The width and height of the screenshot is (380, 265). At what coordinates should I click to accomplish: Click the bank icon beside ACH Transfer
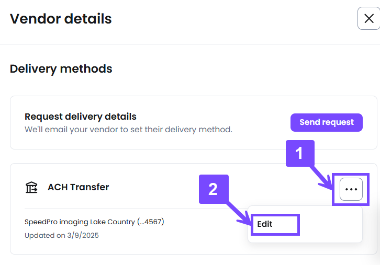31,187
